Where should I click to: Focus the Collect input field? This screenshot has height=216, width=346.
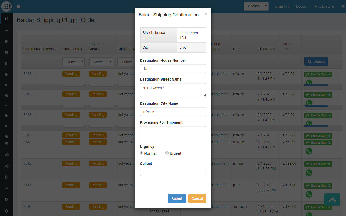pos(173,172)
